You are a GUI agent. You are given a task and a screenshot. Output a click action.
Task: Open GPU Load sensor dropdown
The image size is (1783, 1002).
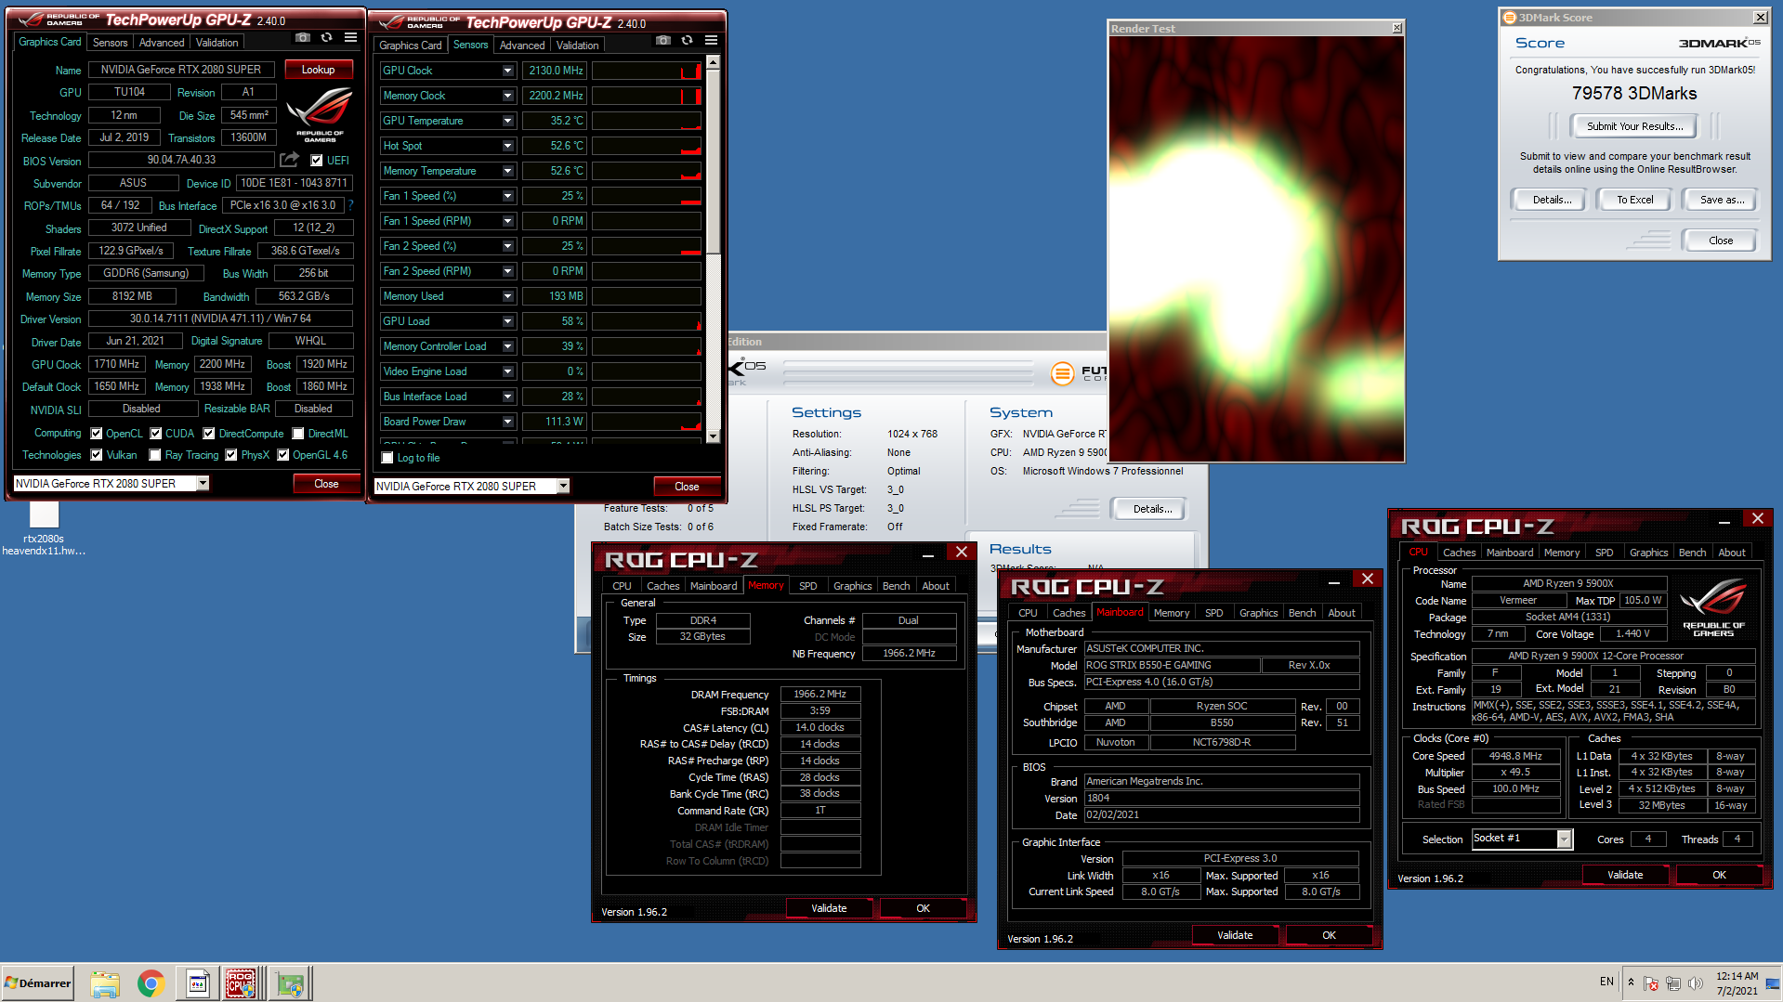tap(508, 321)
